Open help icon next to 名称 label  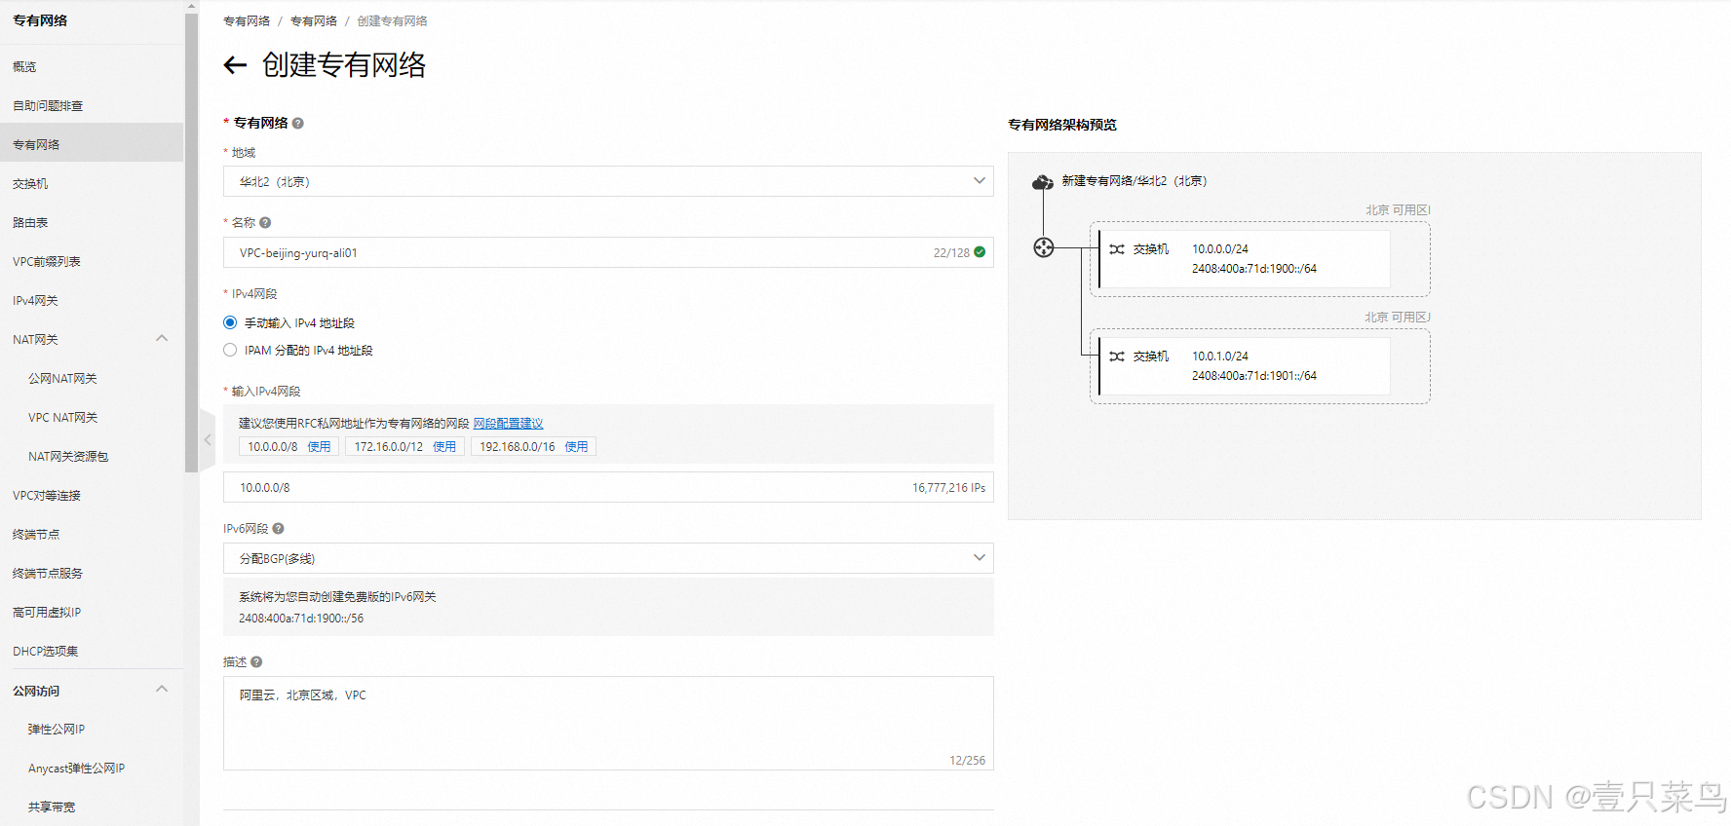[265, 223]
